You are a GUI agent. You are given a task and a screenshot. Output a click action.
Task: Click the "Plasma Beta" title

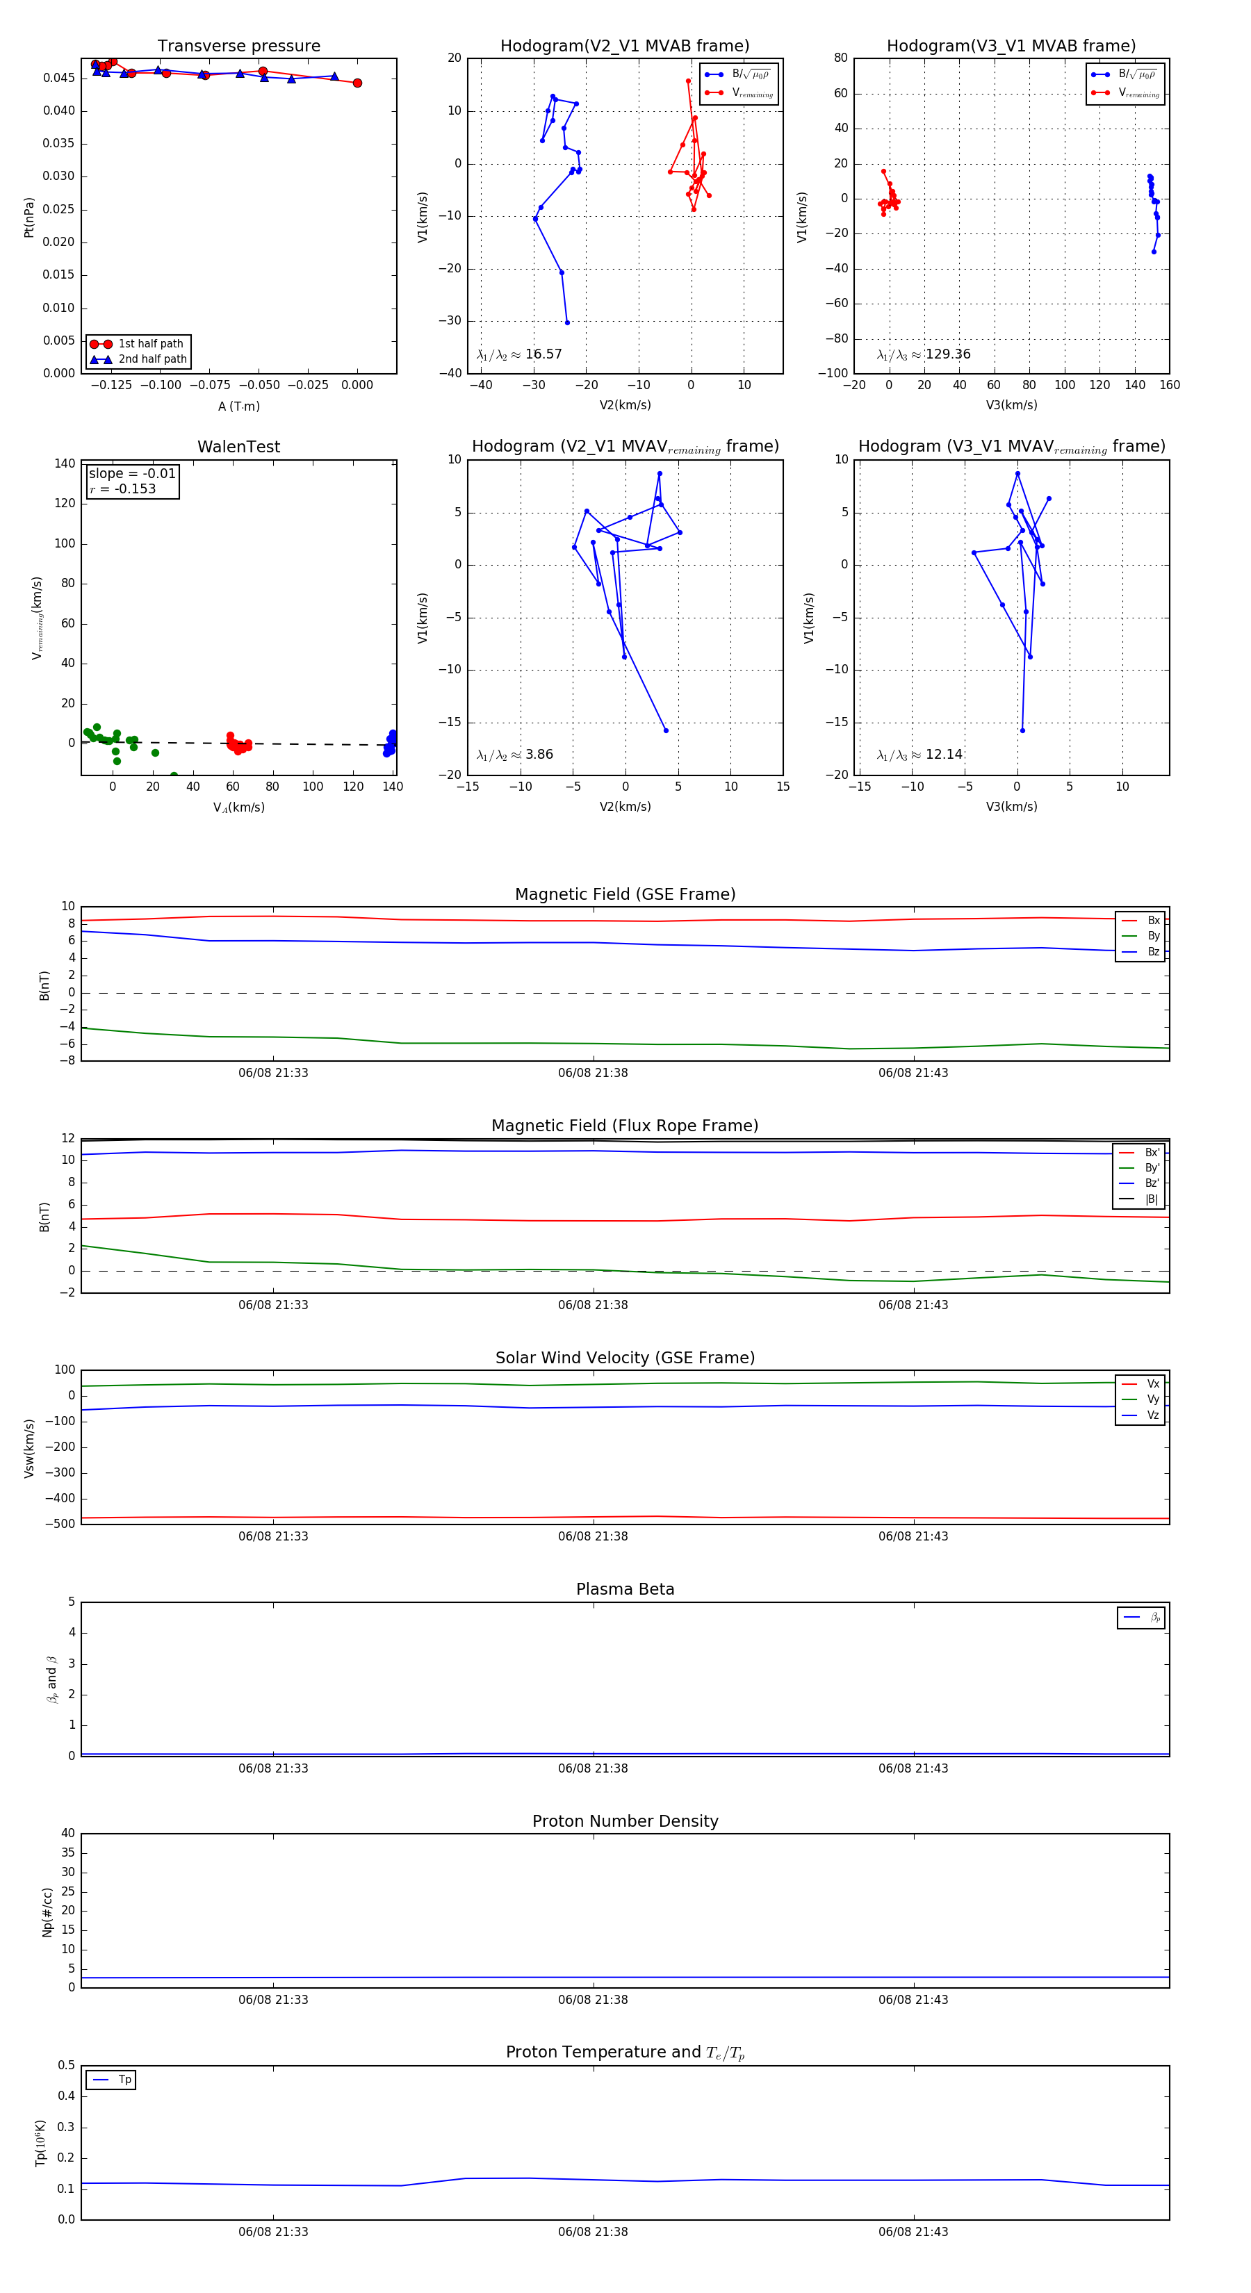click(x=625, y=1589)
